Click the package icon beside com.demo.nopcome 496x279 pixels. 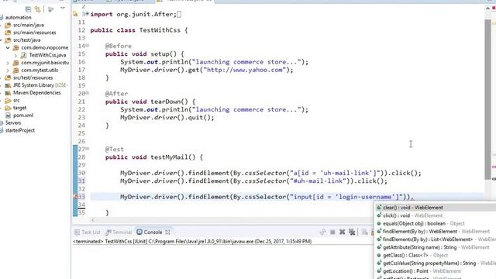coord(15,48)
